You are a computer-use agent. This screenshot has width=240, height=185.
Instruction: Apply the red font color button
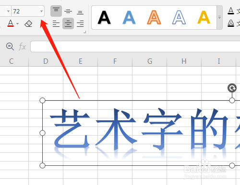11,23
